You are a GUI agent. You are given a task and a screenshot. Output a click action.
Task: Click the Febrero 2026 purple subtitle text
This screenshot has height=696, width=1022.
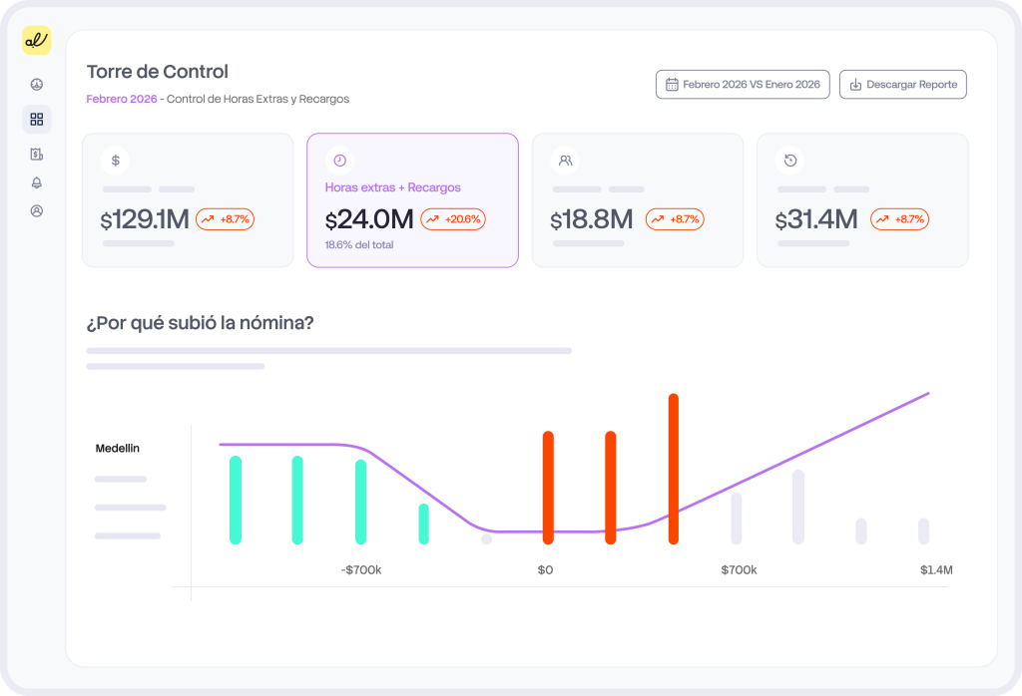pos(121,100)
